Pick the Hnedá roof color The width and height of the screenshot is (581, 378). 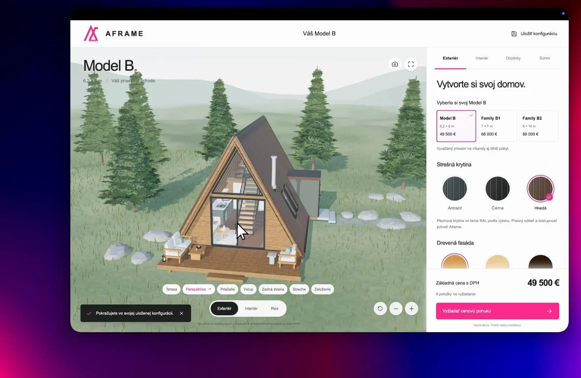[540, 189]
